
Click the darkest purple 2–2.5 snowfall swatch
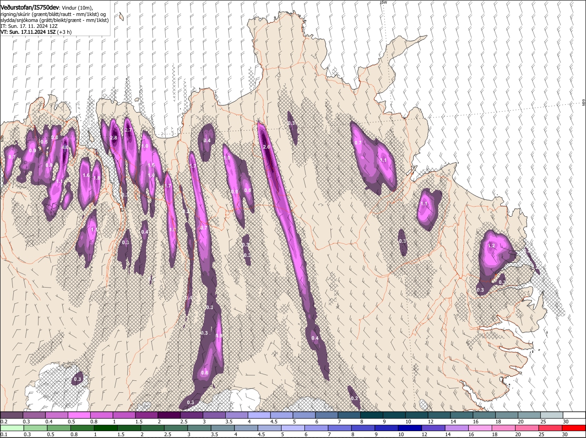tap(169, 415)
